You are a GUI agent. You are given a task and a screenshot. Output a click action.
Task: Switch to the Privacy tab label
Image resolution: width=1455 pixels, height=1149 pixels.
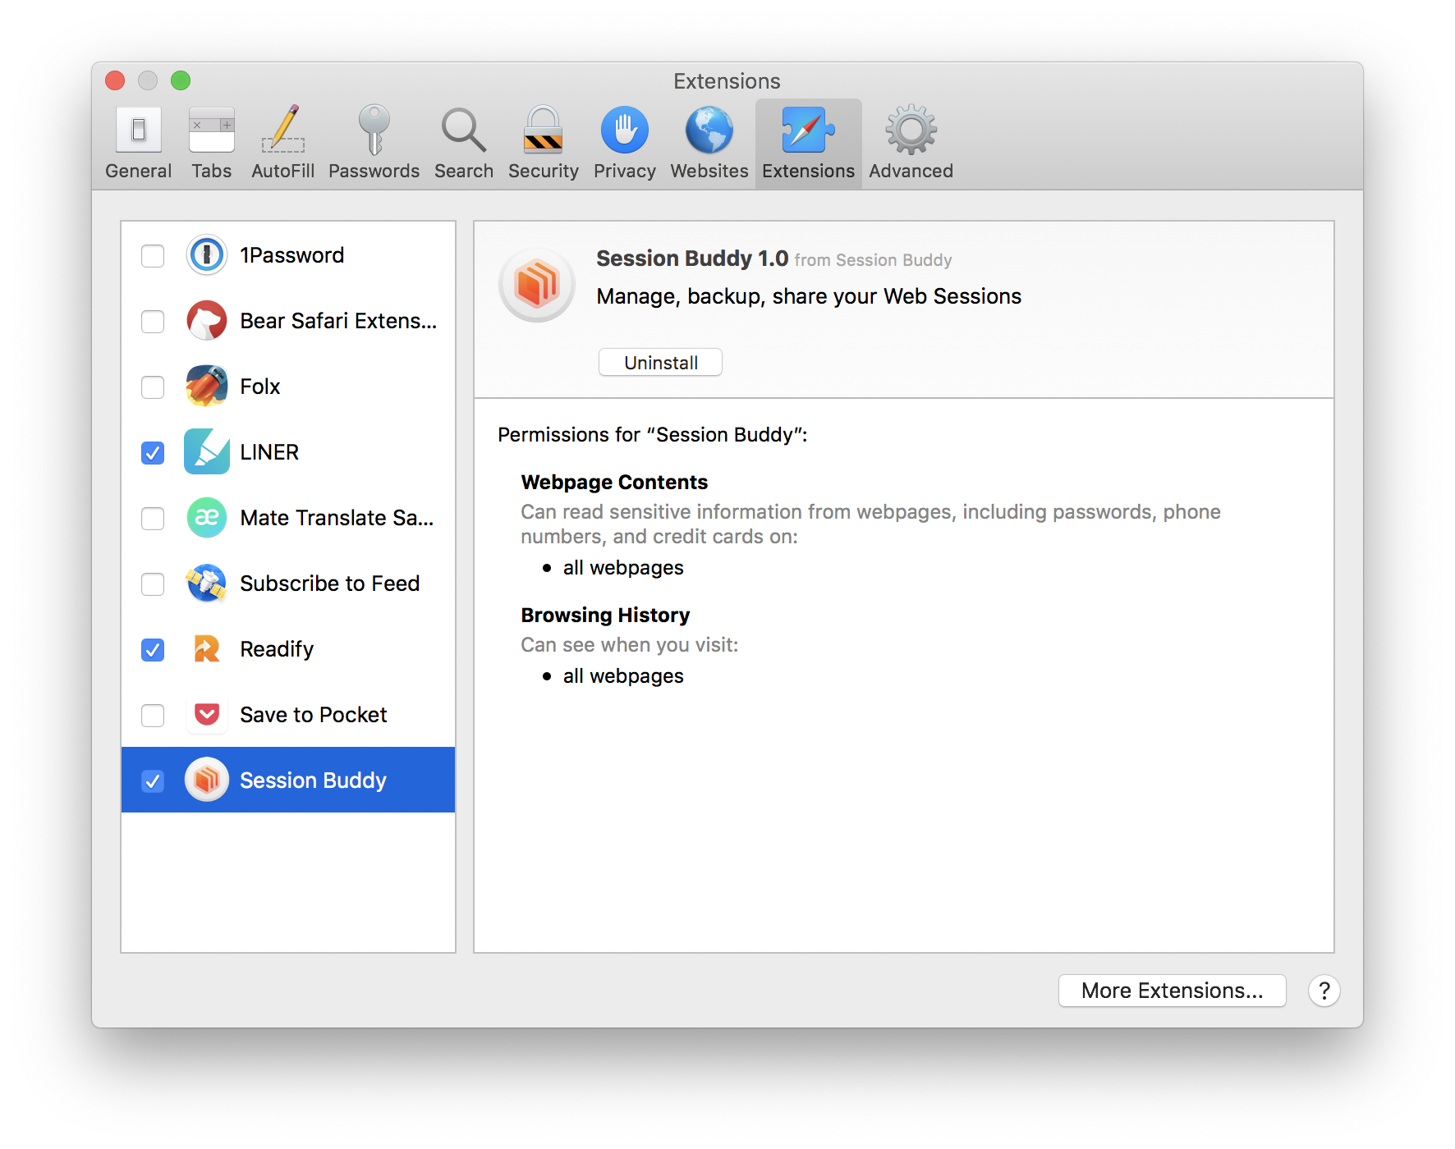(x=625, y=171)
